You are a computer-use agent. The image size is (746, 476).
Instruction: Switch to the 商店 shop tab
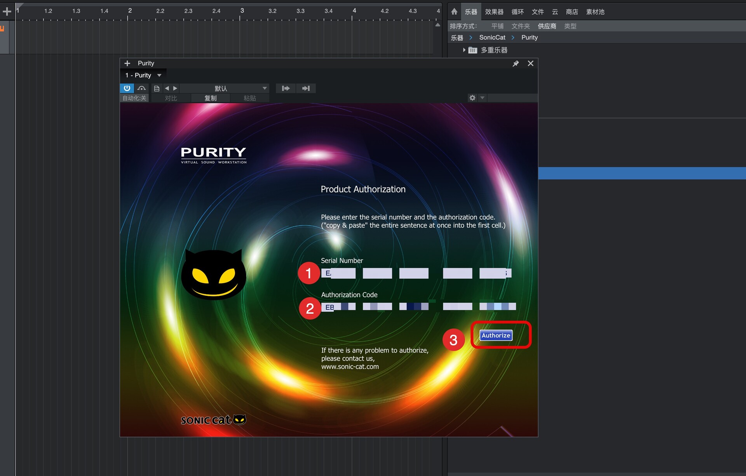point(572,12)
